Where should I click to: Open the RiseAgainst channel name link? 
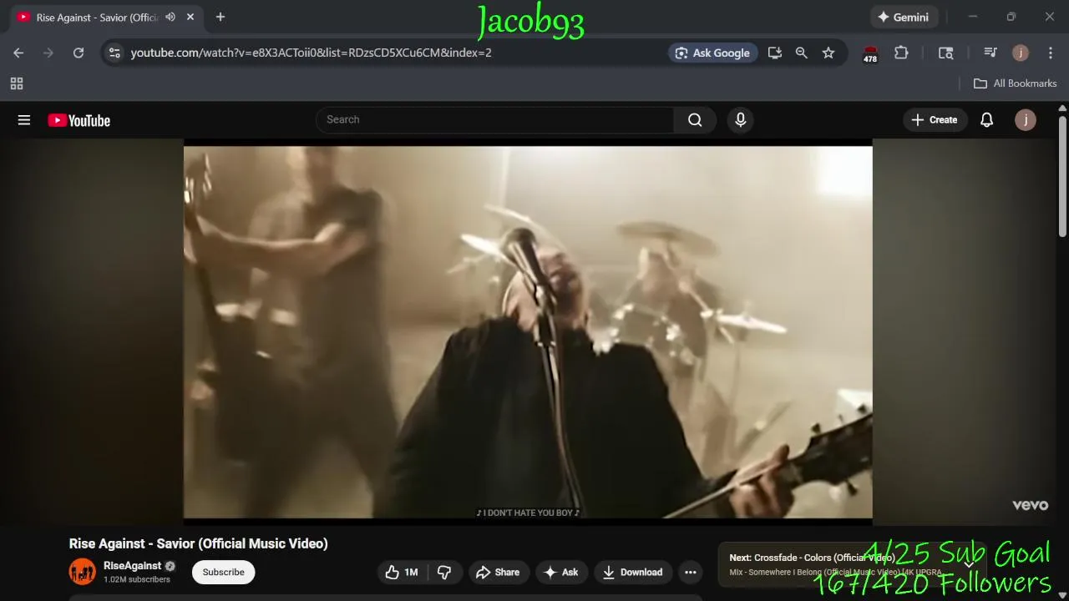coord(132,566)
